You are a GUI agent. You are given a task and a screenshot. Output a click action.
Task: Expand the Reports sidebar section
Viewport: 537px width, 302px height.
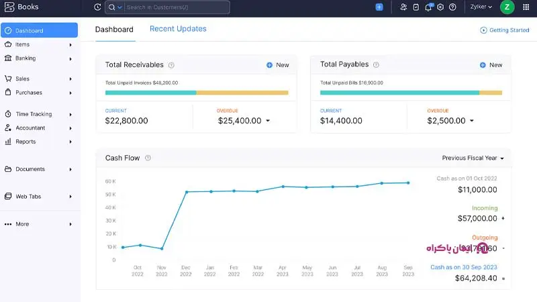tap(38, 142)
